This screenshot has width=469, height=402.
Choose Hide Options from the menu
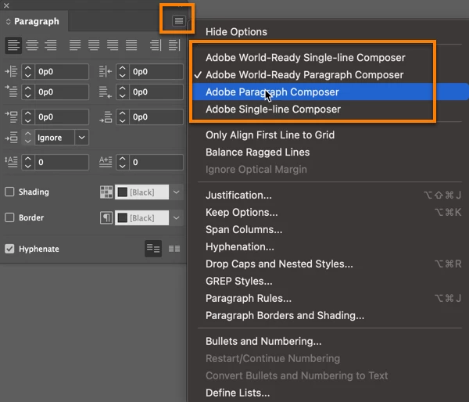coord(236,32)
